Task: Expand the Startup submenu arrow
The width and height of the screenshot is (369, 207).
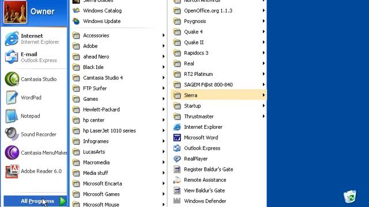Action: 263,106
